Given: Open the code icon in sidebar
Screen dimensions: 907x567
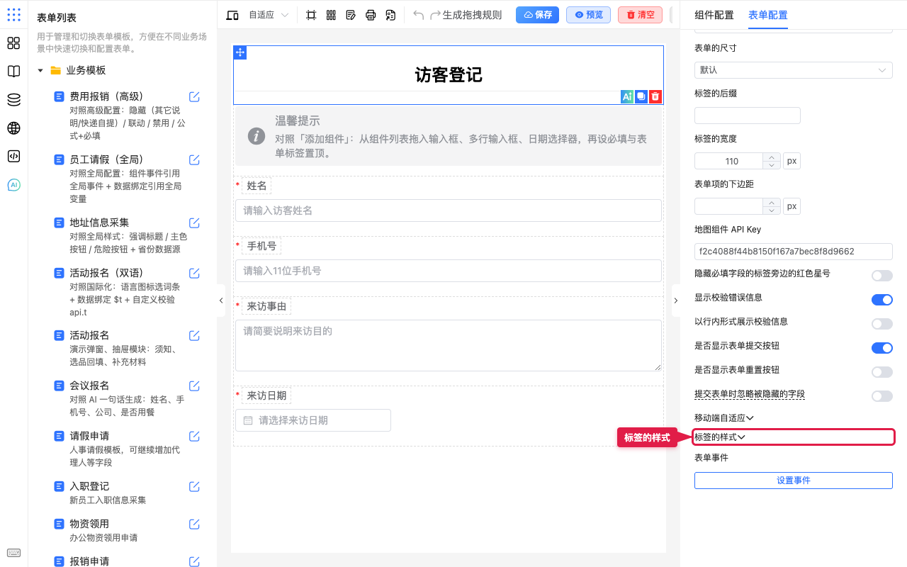Looking at the screenshot, I should point(13,157).
